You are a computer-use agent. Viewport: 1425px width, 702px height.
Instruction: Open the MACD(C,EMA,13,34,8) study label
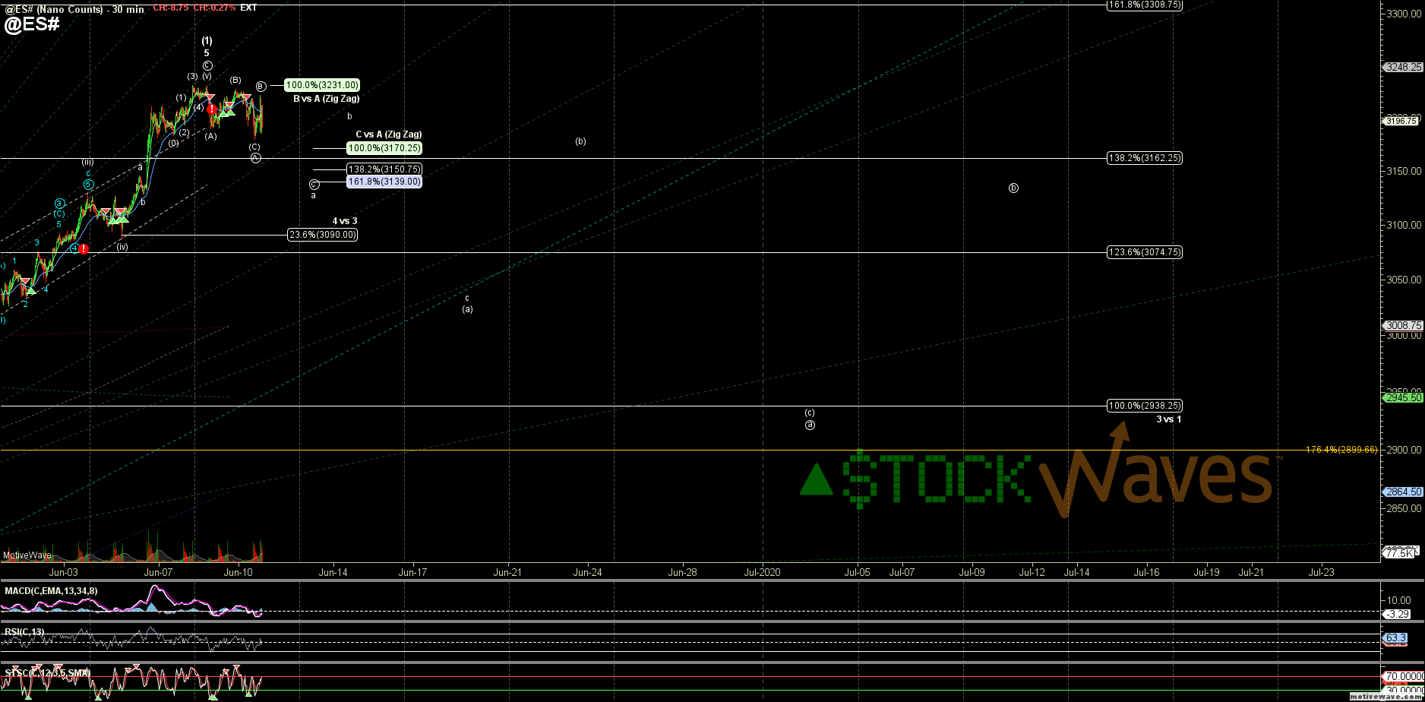(x=51, y=591)
